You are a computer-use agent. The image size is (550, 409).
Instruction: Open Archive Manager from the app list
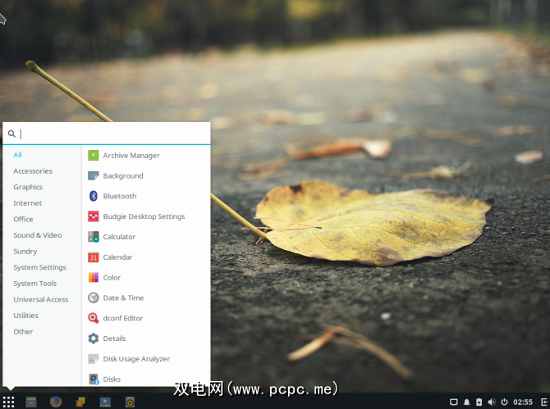131,156
